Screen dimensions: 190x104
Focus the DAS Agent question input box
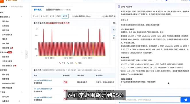(150, 100)
